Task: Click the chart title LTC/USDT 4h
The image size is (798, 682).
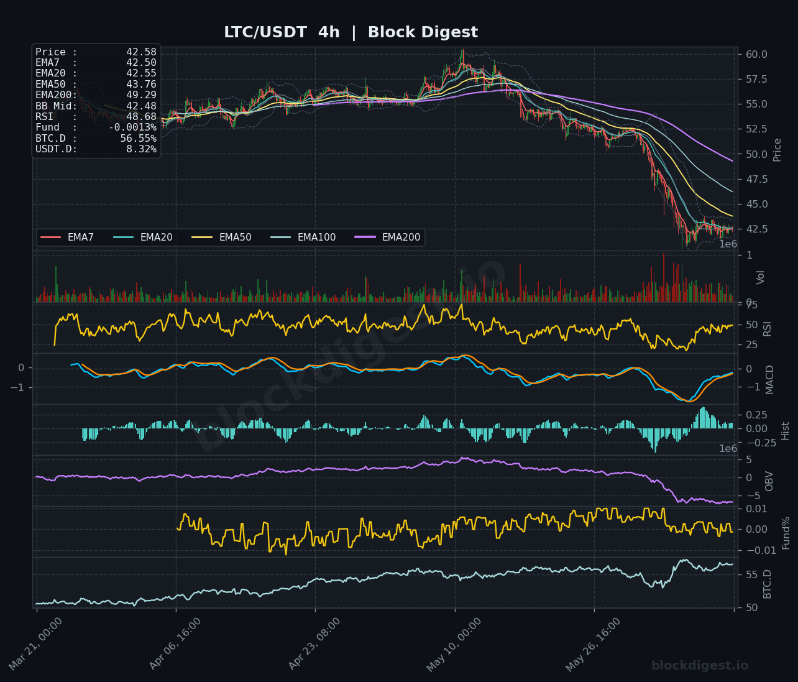Action: coord(282,32)
